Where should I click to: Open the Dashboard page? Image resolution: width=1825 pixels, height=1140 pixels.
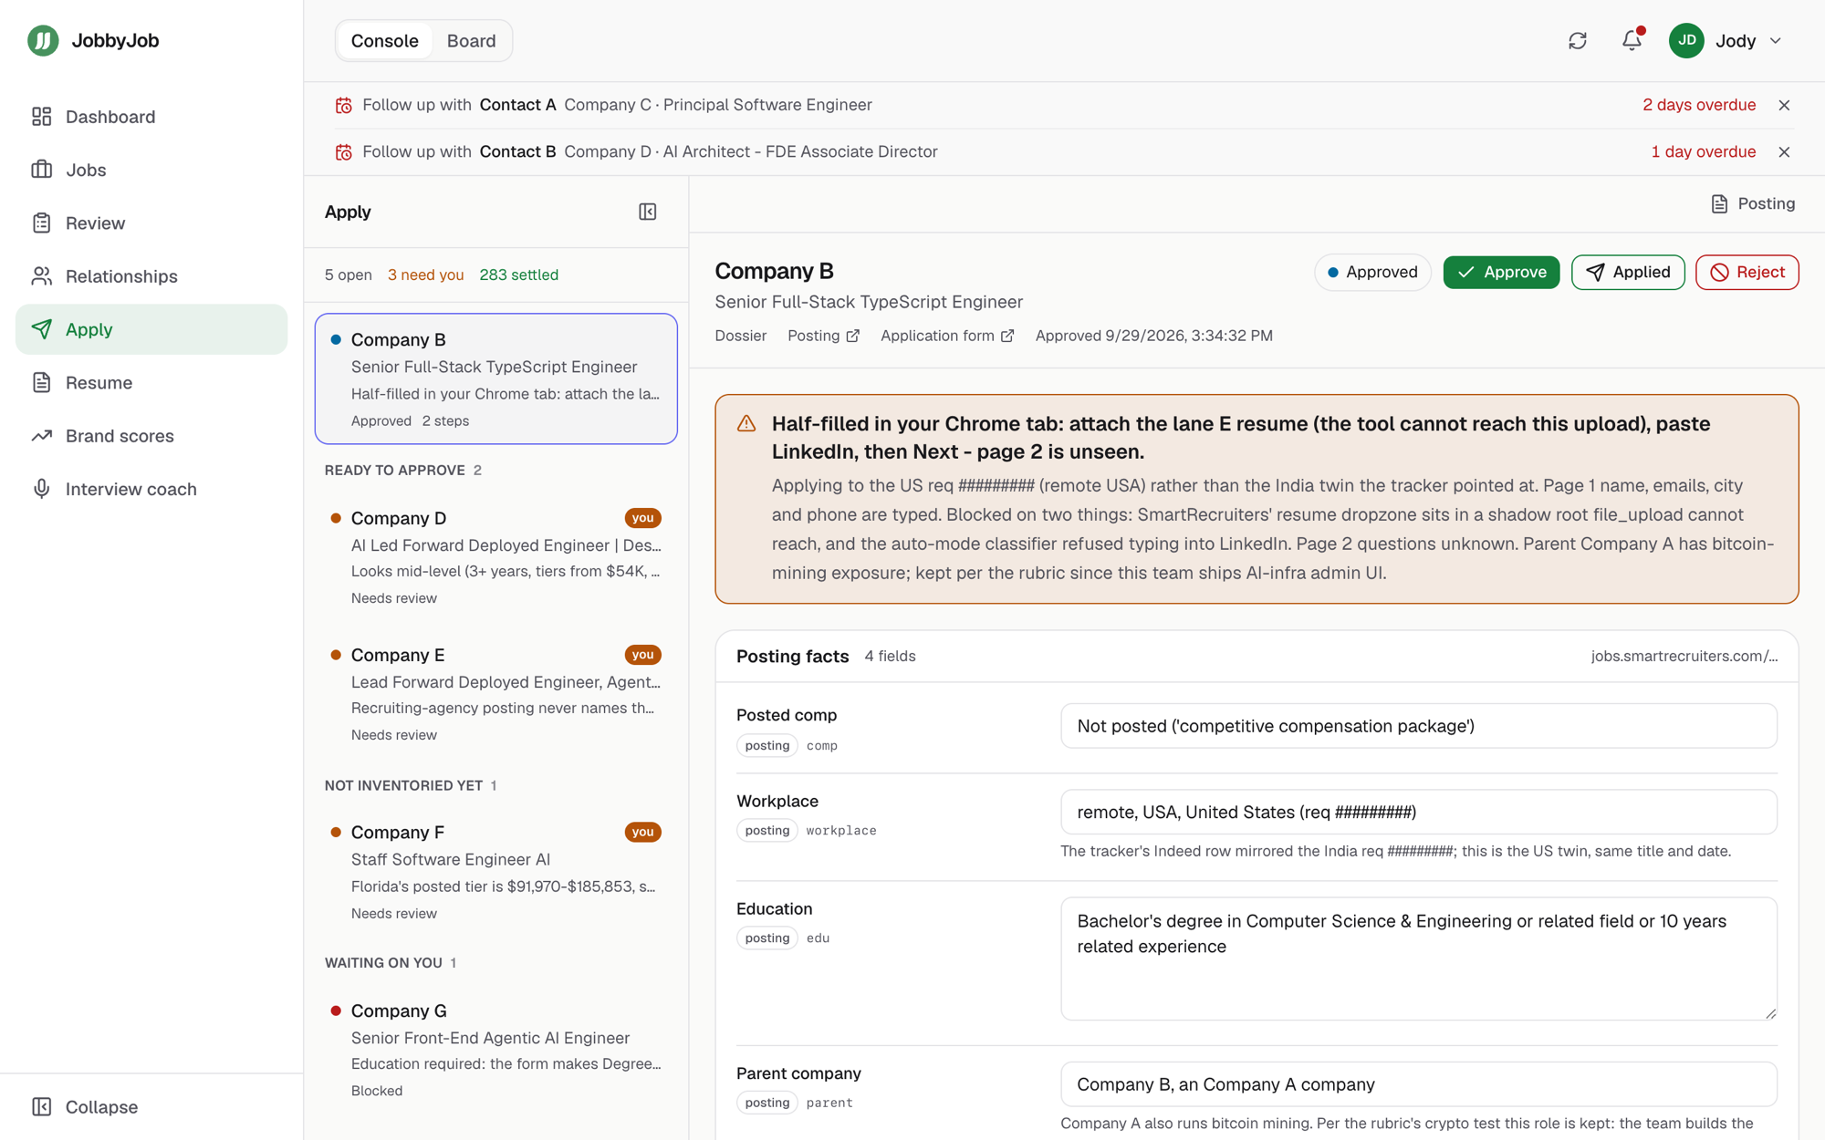pos(151,117)
